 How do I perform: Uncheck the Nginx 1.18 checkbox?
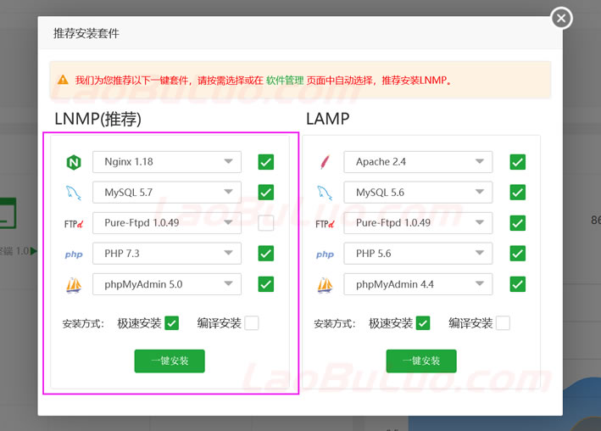(x=266, y=162)
